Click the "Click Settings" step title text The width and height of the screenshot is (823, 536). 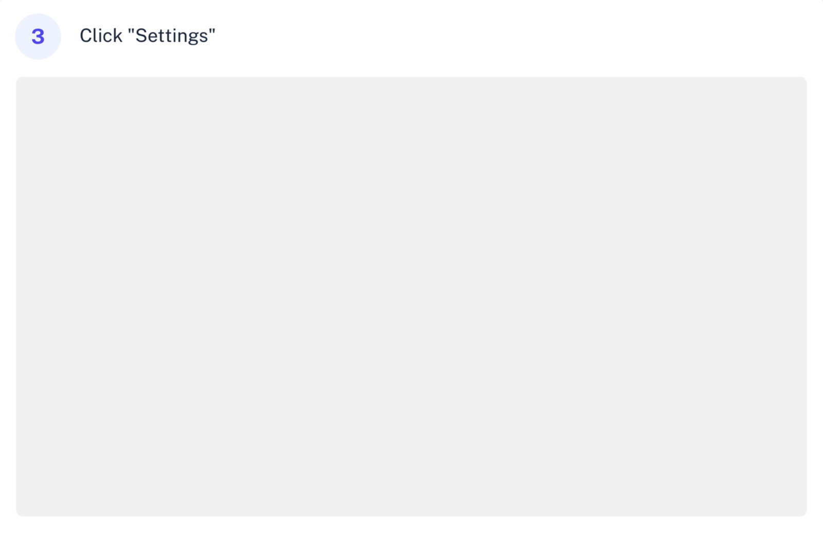(x=147, y=36)
